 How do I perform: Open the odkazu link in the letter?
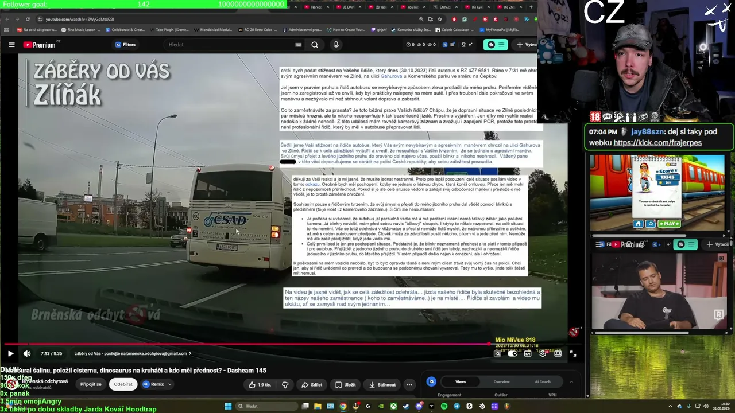(x=312, y=184)
